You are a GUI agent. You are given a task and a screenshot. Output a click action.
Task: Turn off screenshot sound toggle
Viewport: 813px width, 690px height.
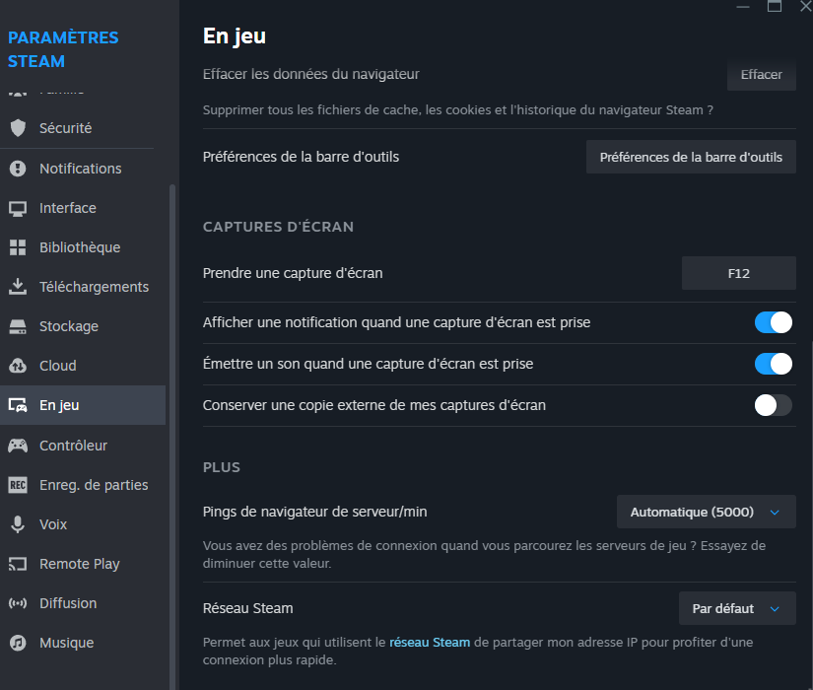click(x=774, y=364)
